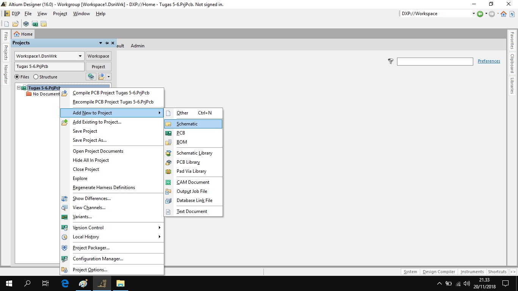Image resolution: width=518 pixels, height=291 pixels.
Task: Click the green back navigation arrow
Action: pos(480,14)
